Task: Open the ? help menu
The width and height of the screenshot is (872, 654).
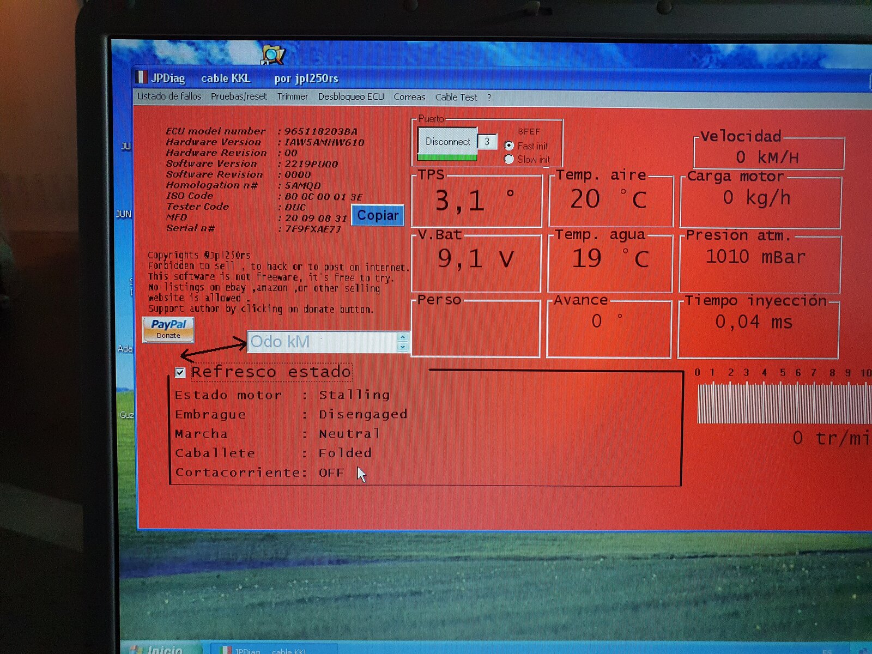Action: click(489, 97)
